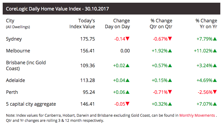Viewport: 223px width, 128px height.
Task: Click the green up arrow for Adelaide yearly change
Action: 215,80
